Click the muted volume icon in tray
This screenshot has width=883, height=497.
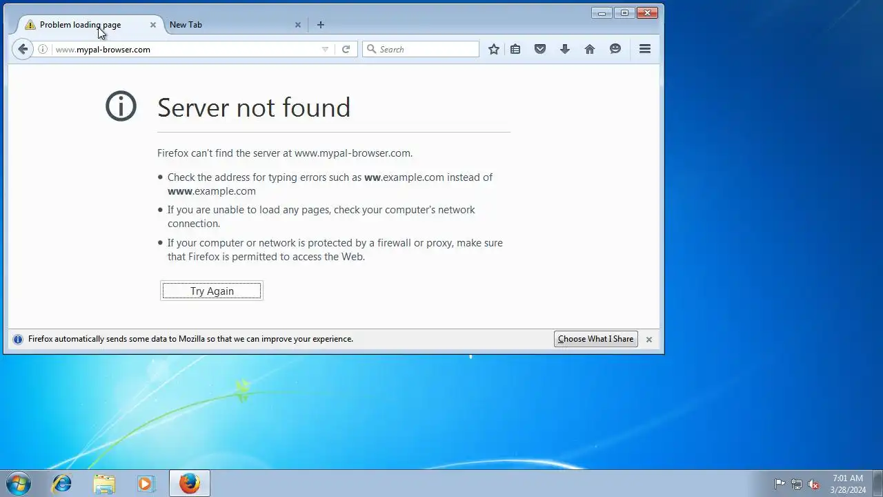[x=814, y=484]
